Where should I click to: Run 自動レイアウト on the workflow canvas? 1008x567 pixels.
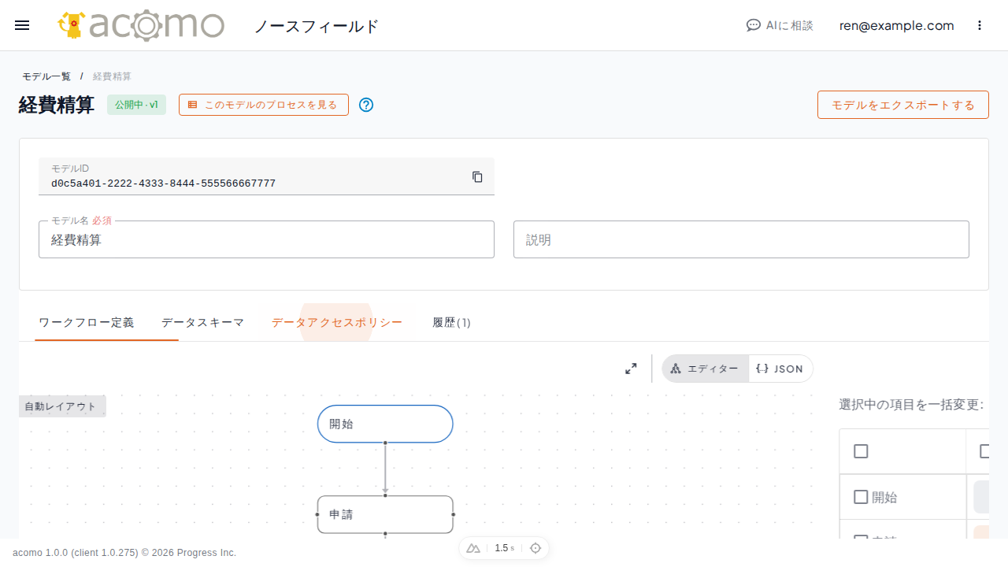62,406
